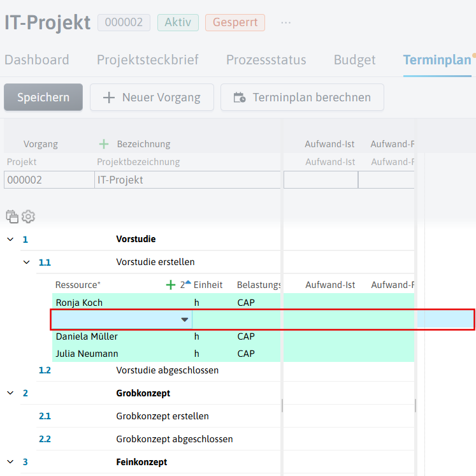Screen dimensions: 476x476
Task: Click the Speichern button
Action: pos(43,97)
